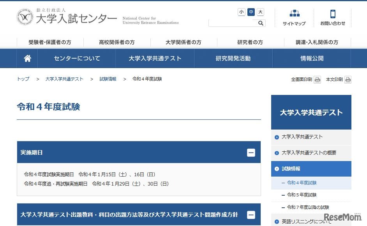Click the 大学入試センター logo emblem

(x=25, y=17)
